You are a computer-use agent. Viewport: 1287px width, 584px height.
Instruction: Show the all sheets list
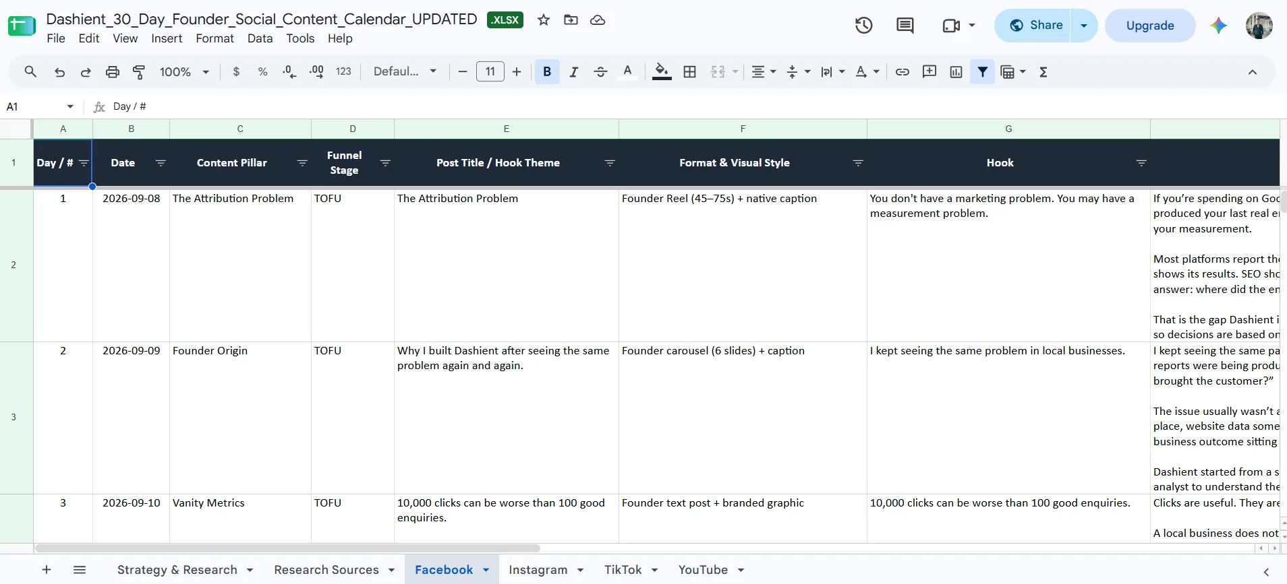(x=80, y=570)
